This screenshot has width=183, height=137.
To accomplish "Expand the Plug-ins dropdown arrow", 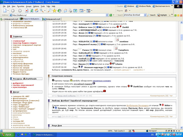I will [x=130, y=11].
